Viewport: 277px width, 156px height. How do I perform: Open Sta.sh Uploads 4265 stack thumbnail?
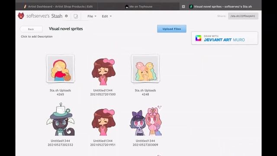point(61,68)
